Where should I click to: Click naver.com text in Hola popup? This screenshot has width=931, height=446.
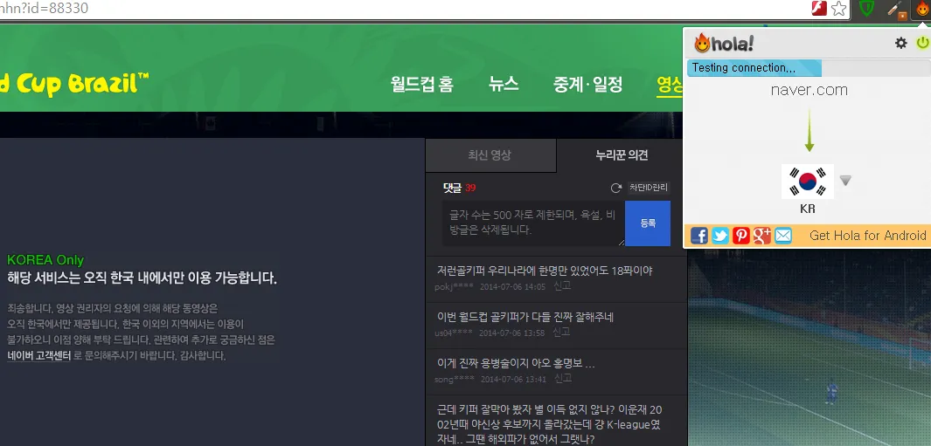[809, 90]
